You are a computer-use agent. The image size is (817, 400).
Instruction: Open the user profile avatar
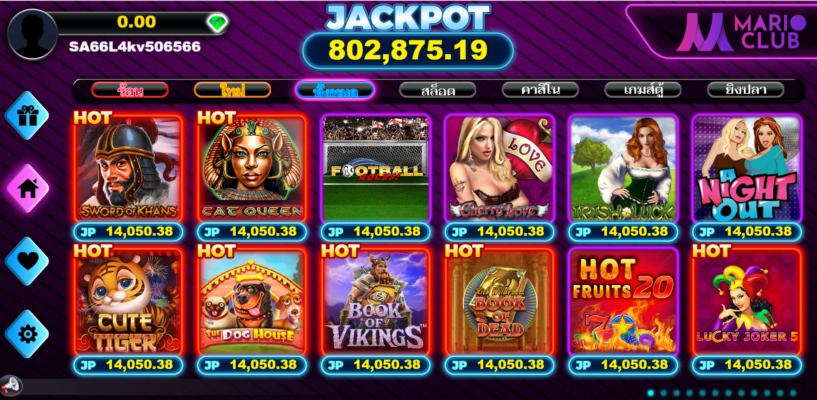point(32,34)
